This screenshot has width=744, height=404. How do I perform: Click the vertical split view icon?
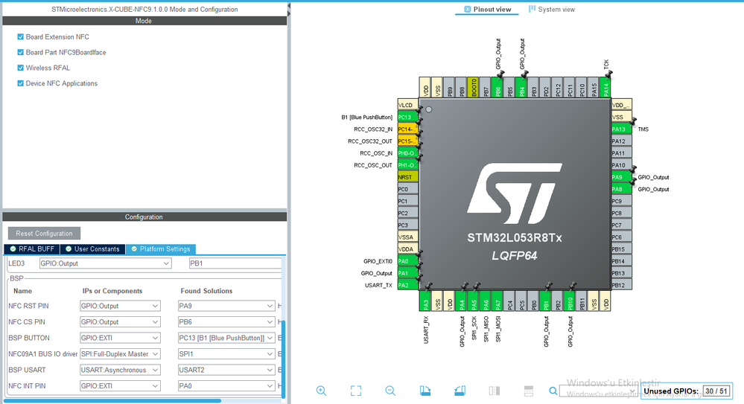(495, 391)
